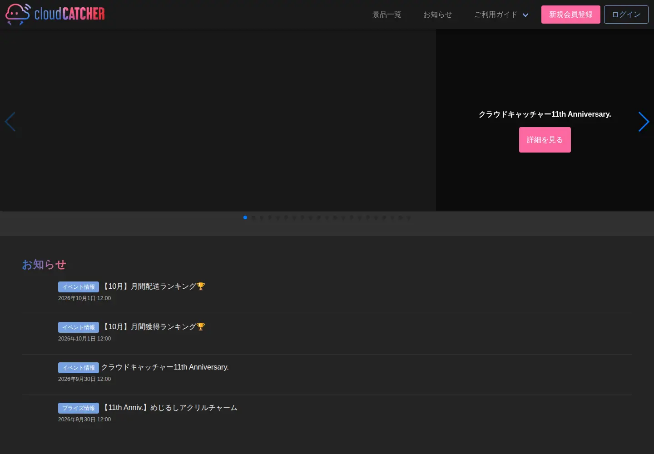The image size is (654, 454).
Task: Select the active blue carousel pagination dot
Action: [x=245, y=217]
